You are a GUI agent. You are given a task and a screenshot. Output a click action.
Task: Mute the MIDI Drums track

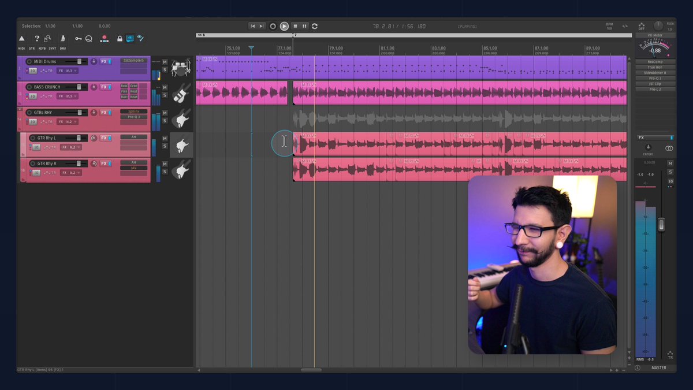165,62
